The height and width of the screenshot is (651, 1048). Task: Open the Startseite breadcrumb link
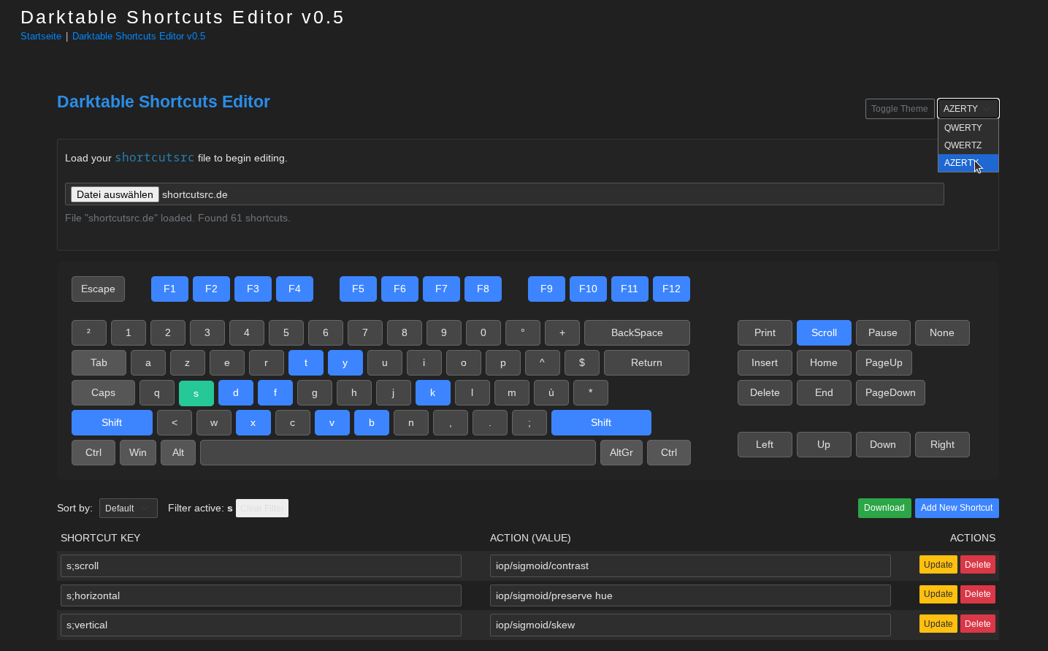[41, 37]
